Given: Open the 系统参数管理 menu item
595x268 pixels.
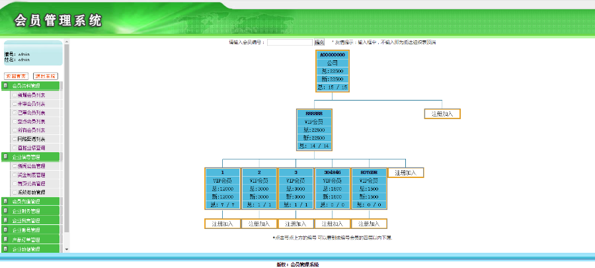Looking at the screenshot, I should (31, 193).
